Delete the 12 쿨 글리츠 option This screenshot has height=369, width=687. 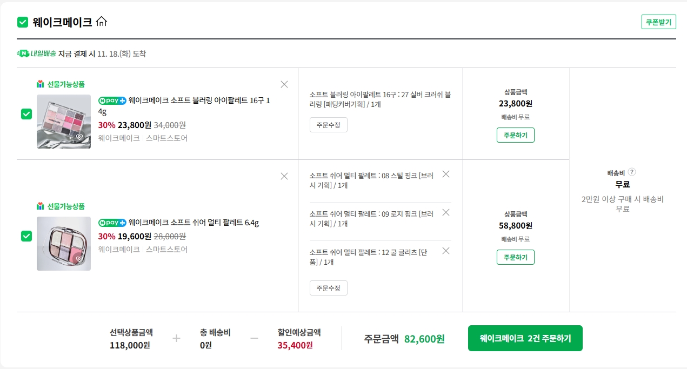point(446,251)
